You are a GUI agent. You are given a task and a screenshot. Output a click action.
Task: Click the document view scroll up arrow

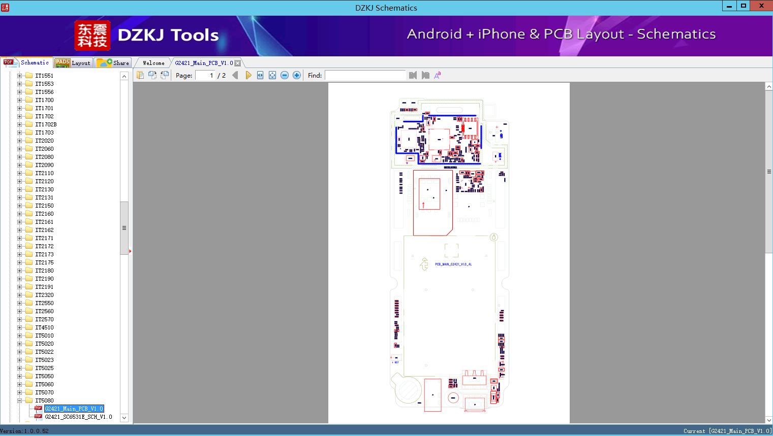click(x=769, y=87)
